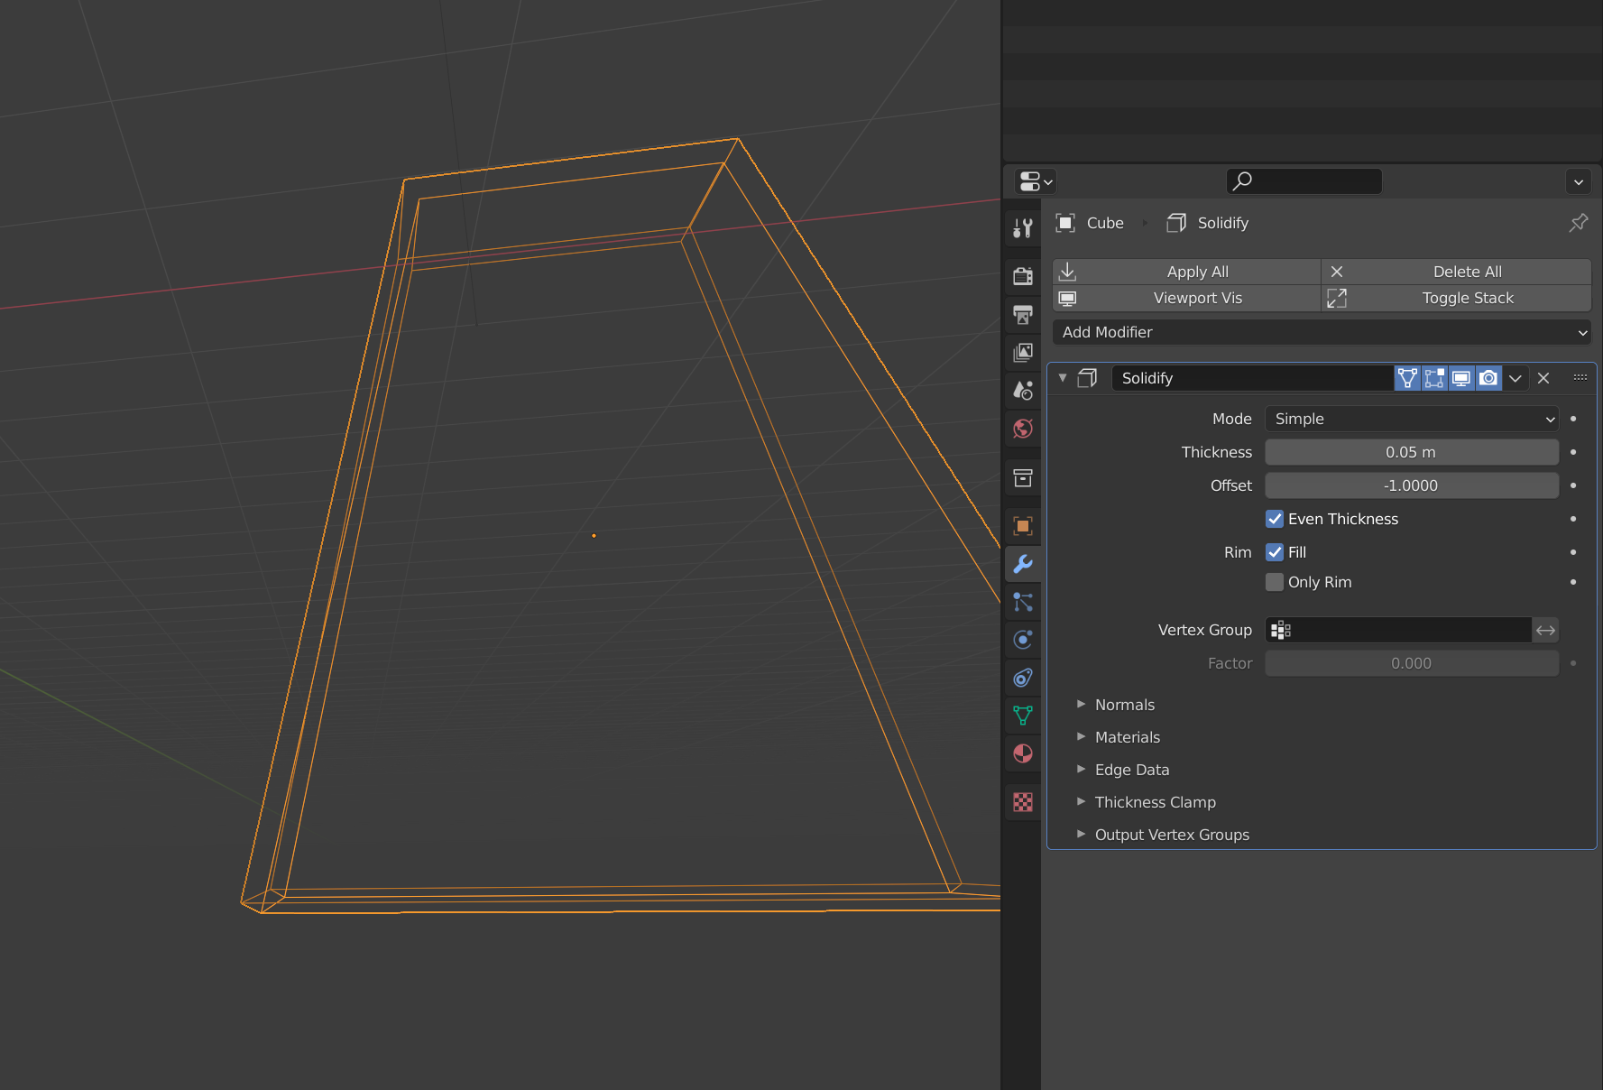The image size is (1603, 1090).
Task: Toggle modifier viewport visibility
Action: pyautogui.click(x=1461, y=378)
